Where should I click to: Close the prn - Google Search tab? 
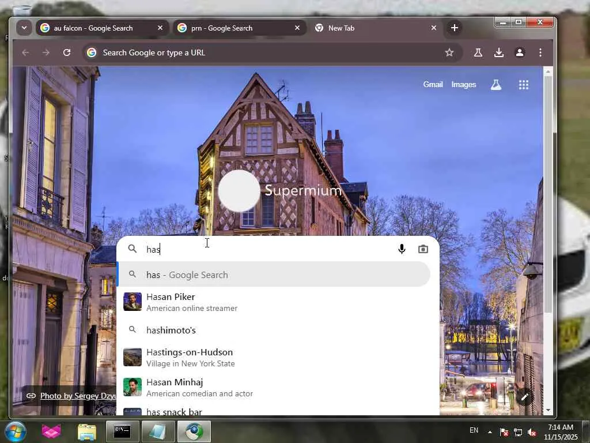(297, 28)
